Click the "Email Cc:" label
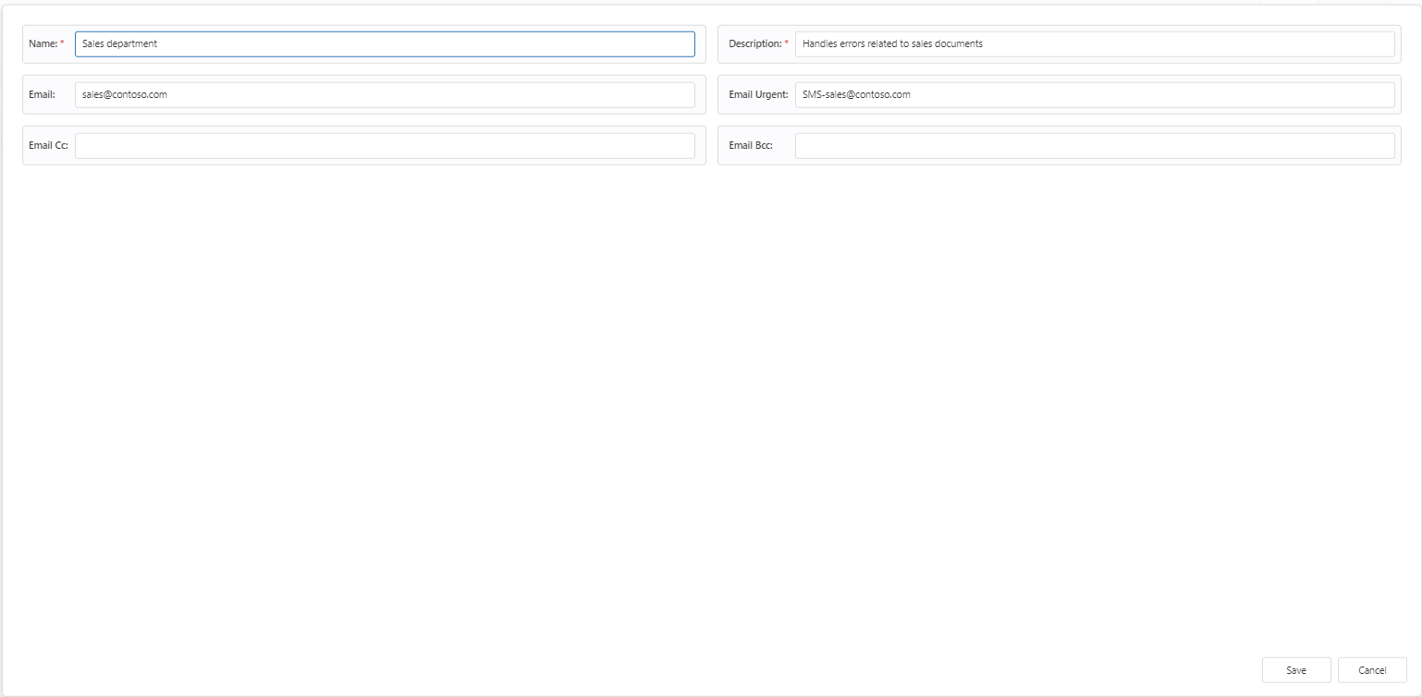This screenshot has height=697, width=1422. (x=48, y=145)
